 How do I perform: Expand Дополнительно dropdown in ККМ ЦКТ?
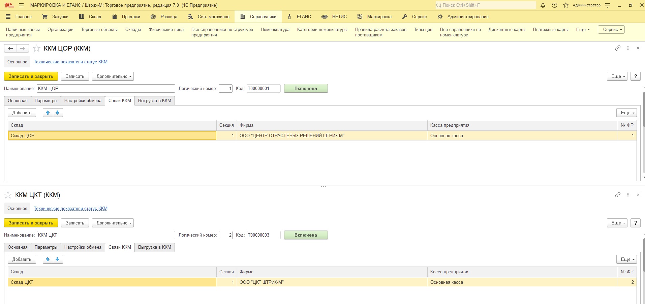click(x=113, y=223)
